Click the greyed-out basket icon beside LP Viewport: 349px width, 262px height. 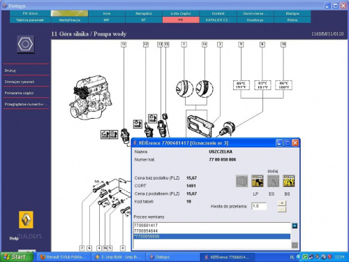242,181
